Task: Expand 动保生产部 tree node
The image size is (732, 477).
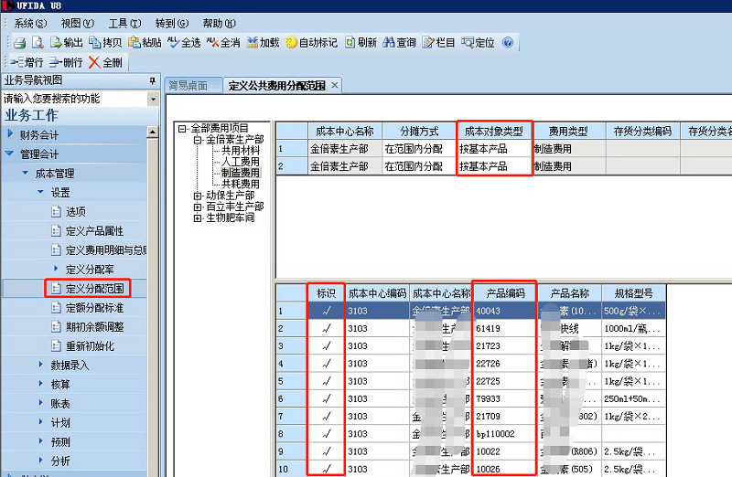Action: click(198, 196)
